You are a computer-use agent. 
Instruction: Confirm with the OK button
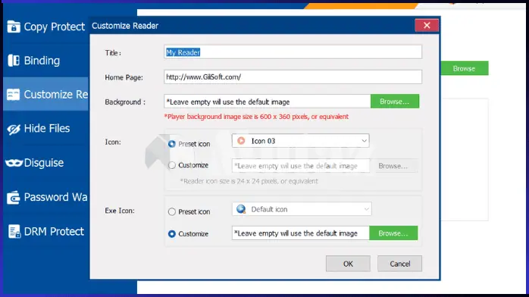pos(348,264)
